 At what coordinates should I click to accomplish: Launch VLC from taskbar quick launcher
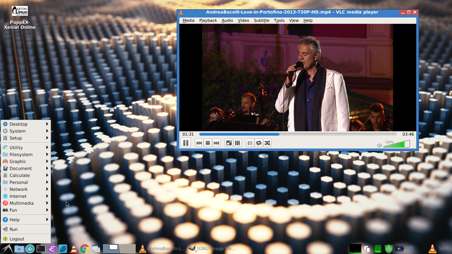[x=74, y=249]
